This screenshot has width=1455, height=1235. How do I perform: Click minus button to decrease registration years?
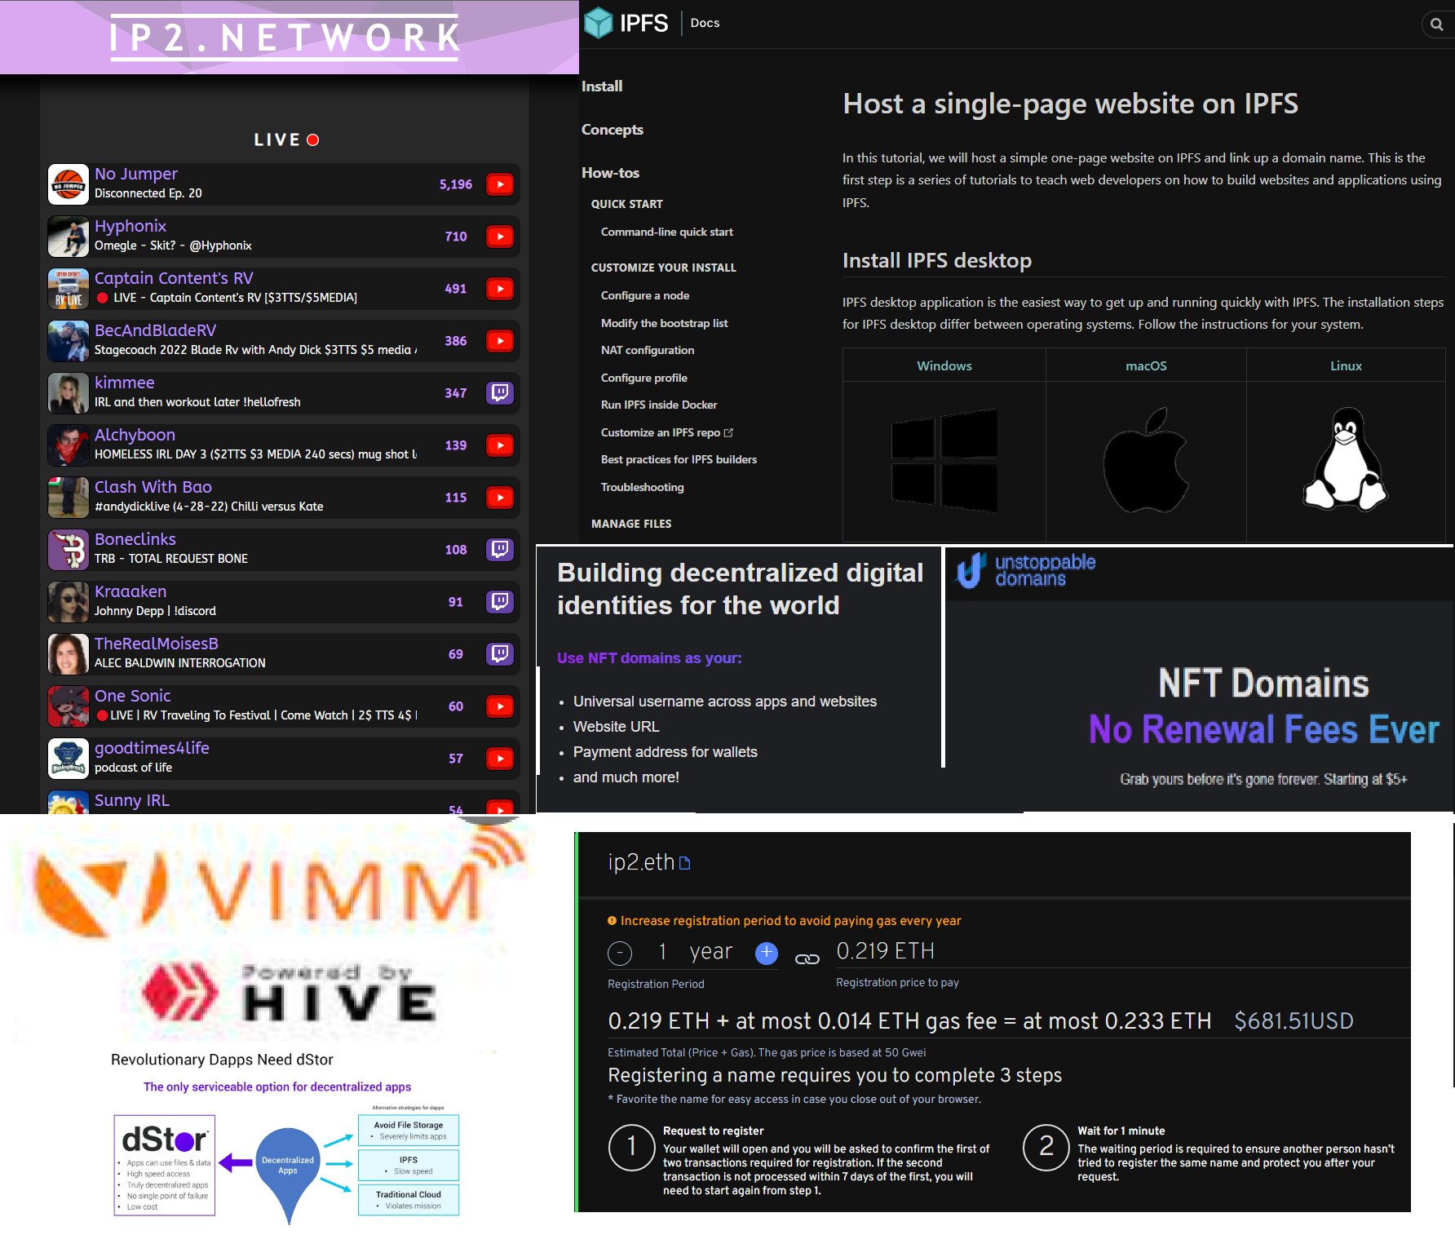tap(620, 953)
